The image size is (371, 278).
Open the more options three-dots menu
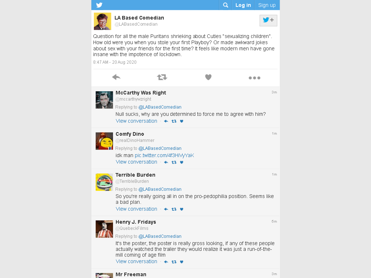[x=254, y=78]
